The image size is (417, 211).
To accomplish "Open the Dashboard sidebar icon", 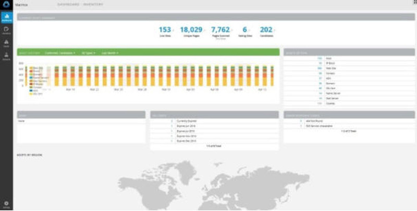I will 6,17.
